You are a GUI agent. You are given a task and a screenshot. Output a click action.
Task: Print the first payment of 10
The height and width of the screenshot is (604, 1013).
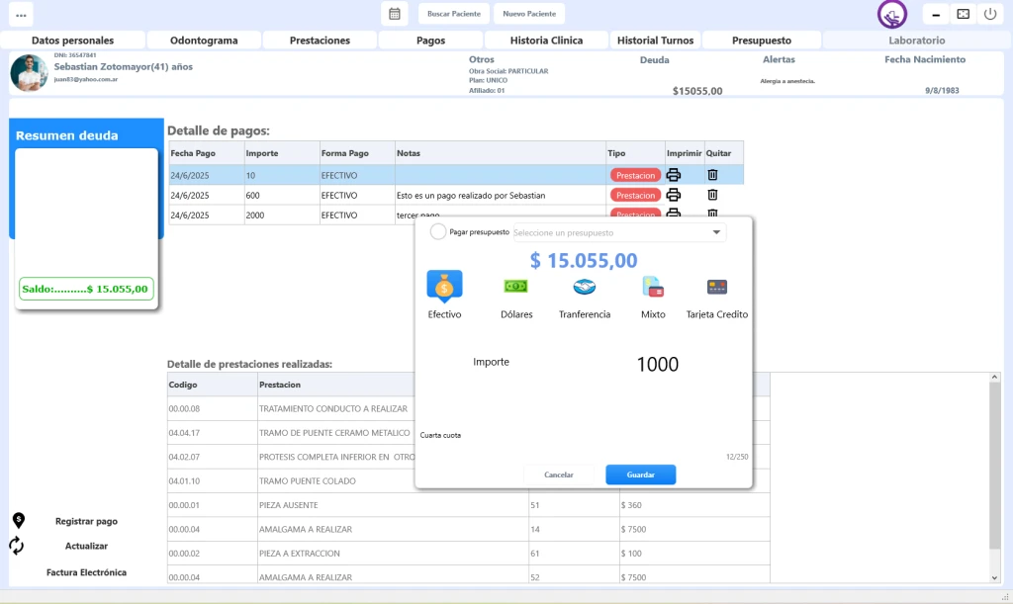pyautogui.click(x=674, y=175)
